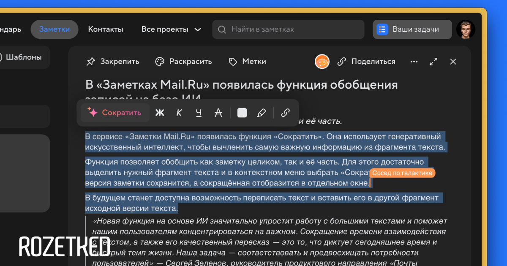Viewport: 507px width, 266px height.
Task: Open Раскрасить color palette option
Action: (183, 62)
